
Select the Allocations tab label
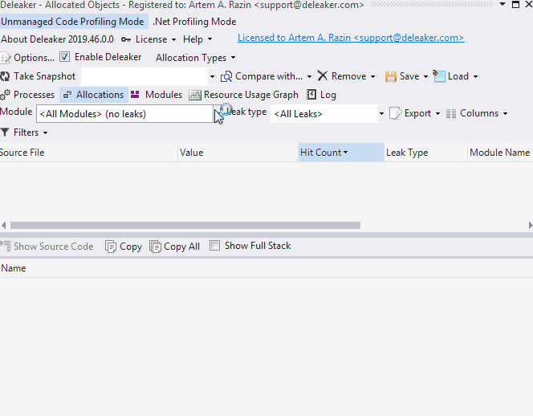[x=100, y=95]
